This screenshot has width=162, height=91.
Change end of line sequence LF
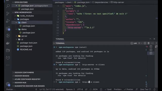click(86, 89)
